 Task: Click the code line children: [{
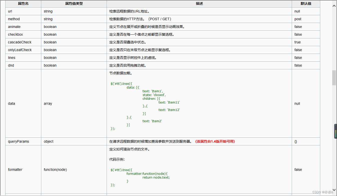pos(151,99)
